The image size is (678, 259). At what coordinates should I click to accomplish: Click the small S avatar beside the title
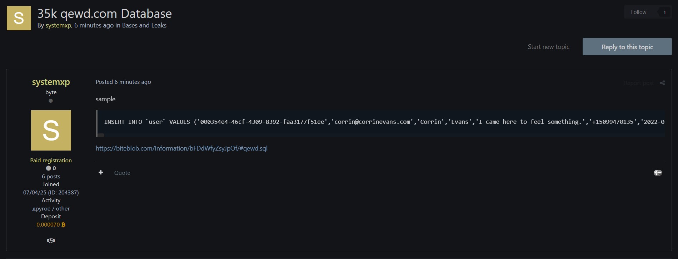coord(19,18)
